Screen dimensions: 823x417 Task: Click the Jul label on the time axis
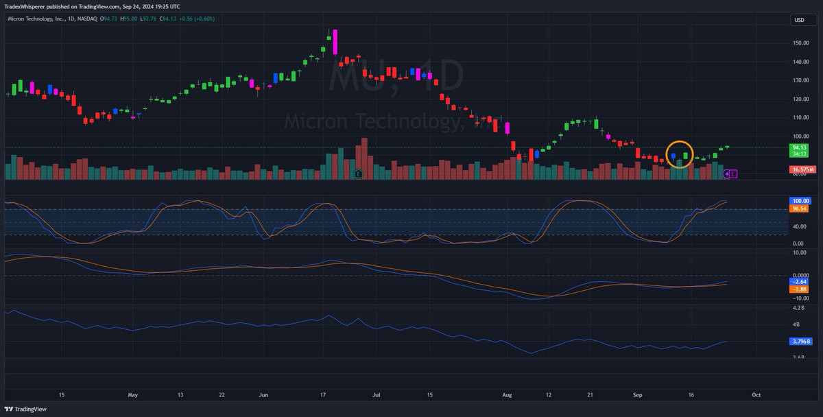(x=376, y=395)
